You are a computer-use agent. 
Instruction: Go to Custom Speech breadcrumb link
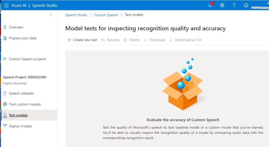106,15
